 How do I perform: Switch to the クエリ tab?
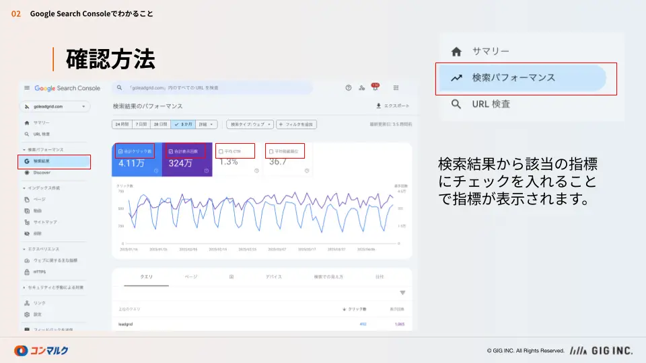coord(146,277)
